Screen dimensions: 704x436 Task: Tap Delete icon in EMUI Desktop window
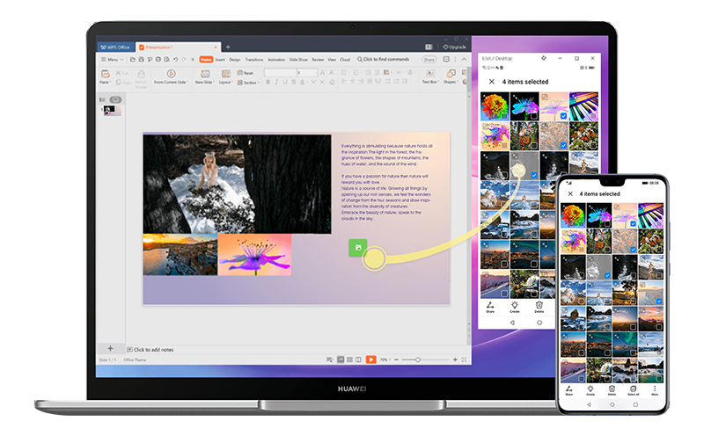[539, 307]
